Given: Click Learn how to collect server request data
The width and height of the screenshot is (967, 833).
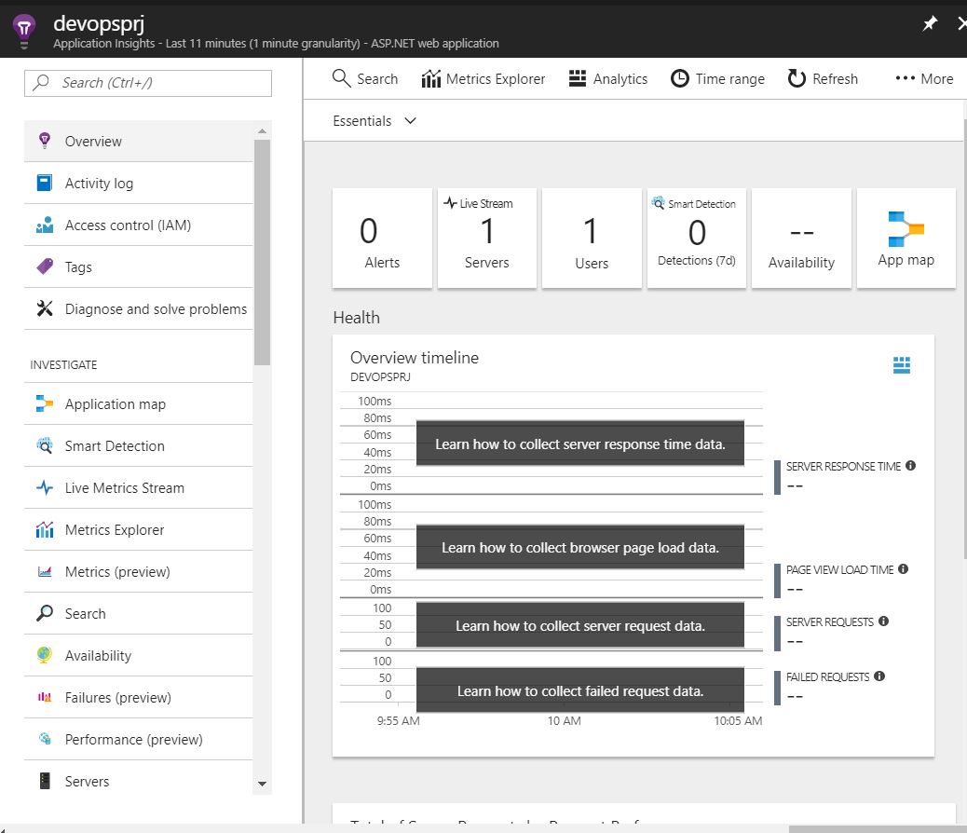Looking at the screenshot, I should click(580, 625).
